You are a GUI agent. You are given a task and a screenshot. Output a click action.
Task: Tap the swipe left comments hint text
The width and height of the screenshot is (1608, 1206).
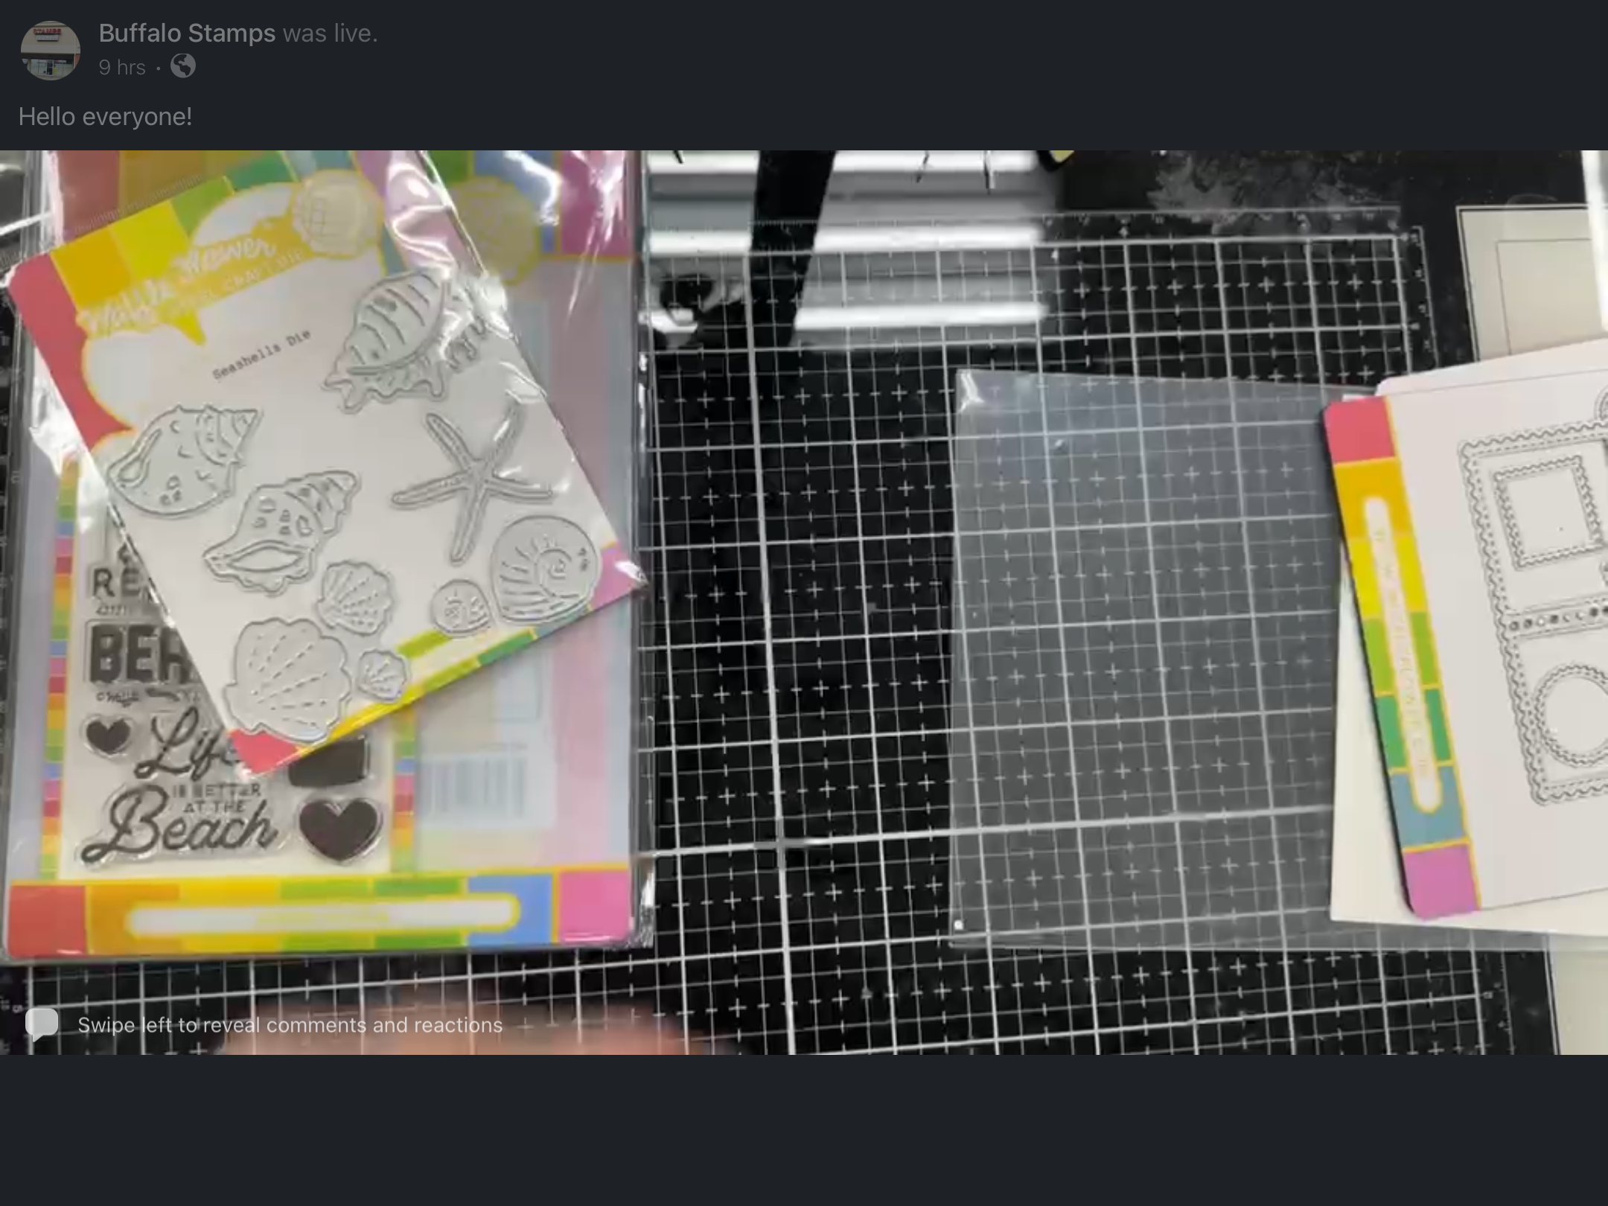point(290,1025)
